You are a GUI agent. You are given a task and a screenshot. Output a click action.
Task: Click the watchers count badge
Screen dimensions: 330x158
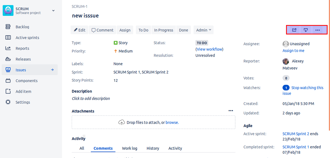click(x=286, y=88)
